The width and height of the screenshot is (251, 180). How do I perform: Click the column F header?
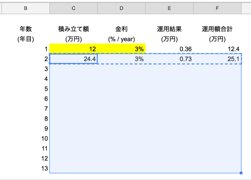coord(217,8)
